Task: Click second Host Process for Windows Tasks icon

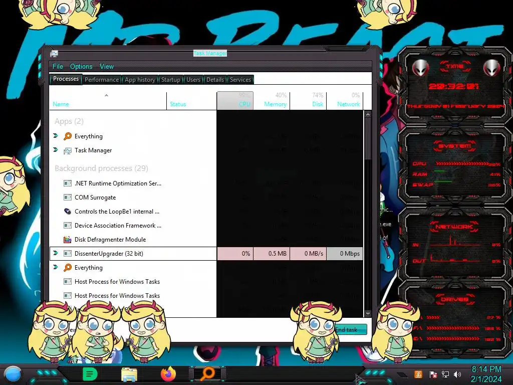Action: tap(68, 296)
